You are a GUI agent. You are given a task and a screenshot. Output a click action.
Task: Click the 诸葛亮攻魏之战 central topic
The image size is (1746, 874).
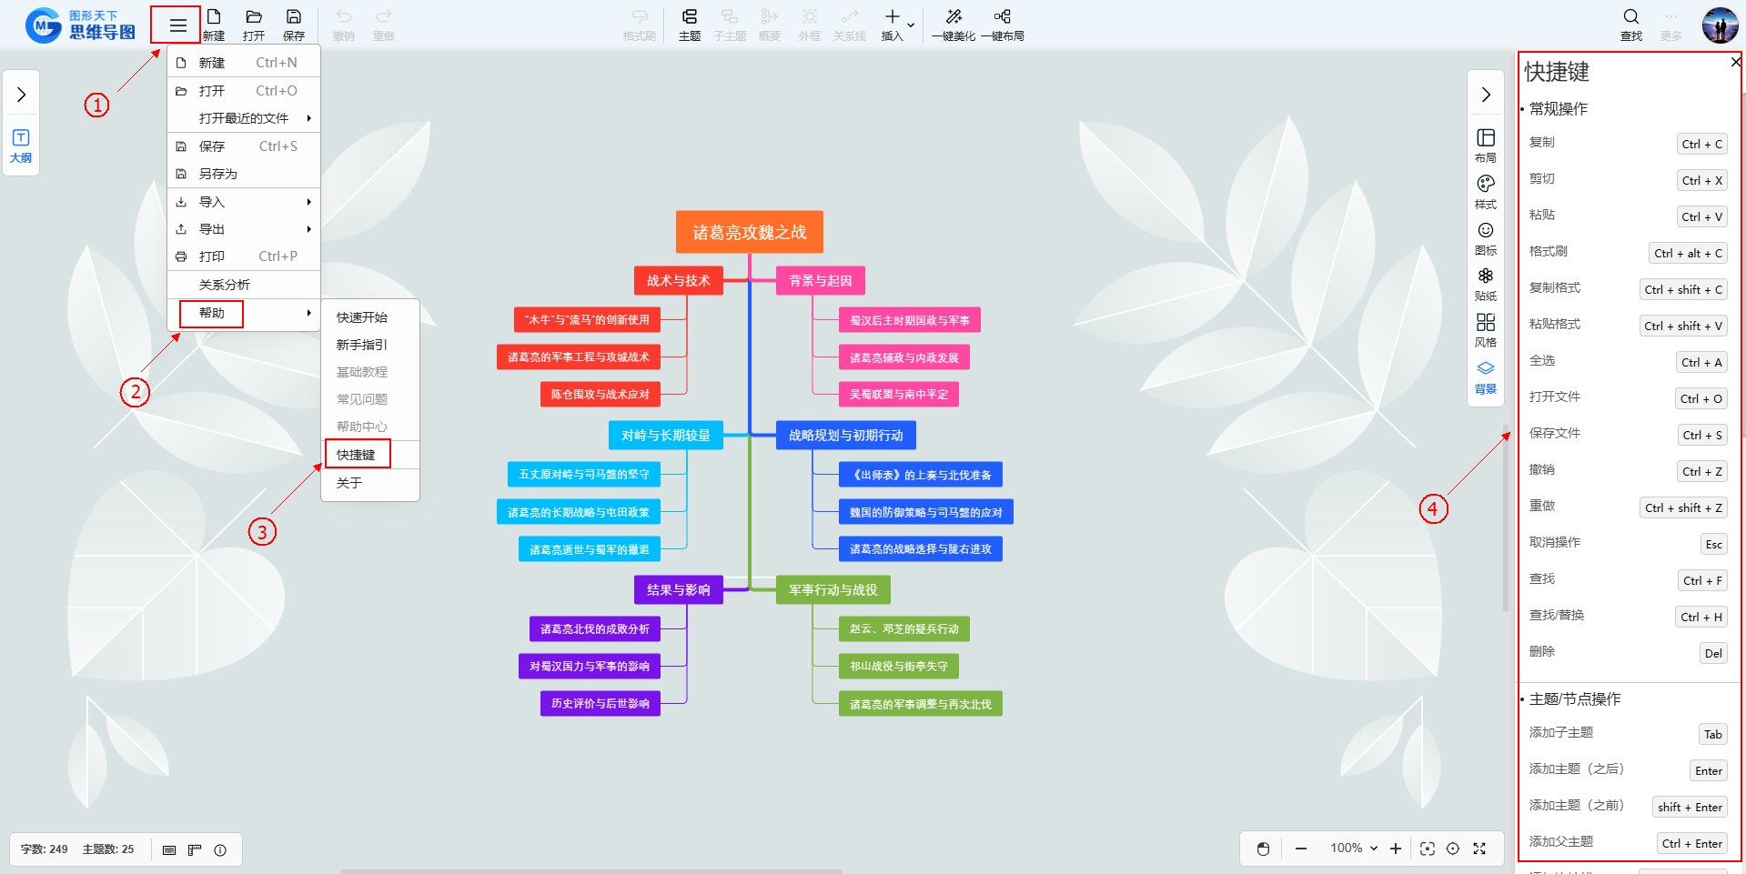pos(749,233)
